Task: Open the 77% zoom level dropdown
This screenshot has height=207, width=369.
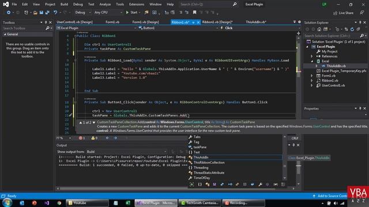Action: pos(63,138)
